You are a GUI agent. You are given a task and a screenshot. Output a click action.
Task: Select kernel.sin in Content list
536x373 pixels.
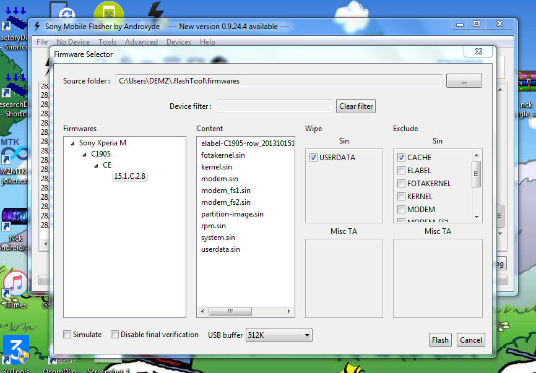click(x=217, y=167)
